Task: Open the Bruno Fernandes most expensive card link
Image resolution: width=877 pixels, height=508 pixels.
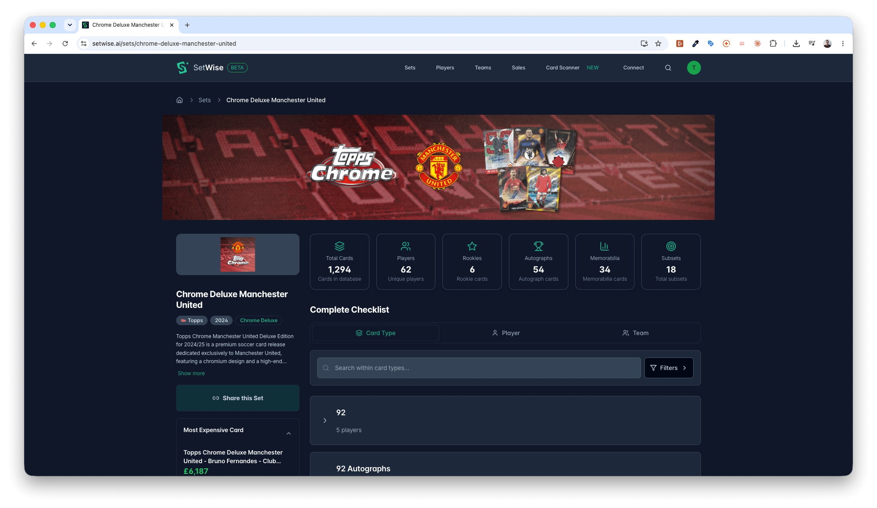Action: coord(233,457)
